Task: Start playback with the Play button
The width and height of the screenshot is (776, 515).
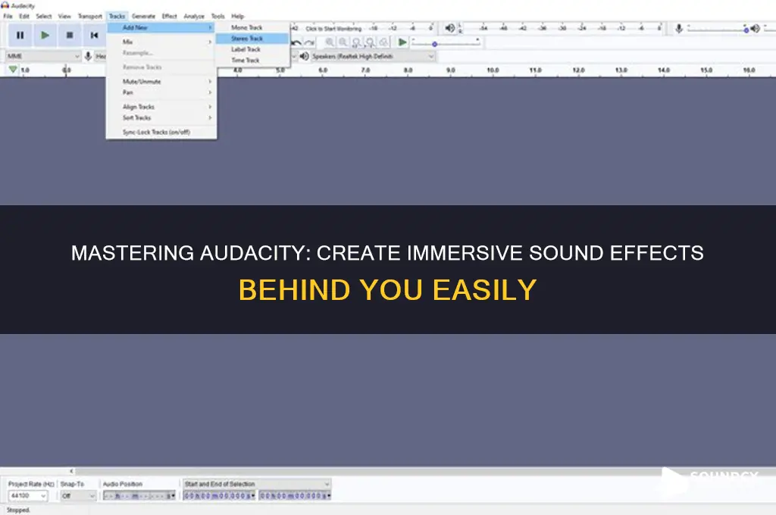Action: [45, 35]
